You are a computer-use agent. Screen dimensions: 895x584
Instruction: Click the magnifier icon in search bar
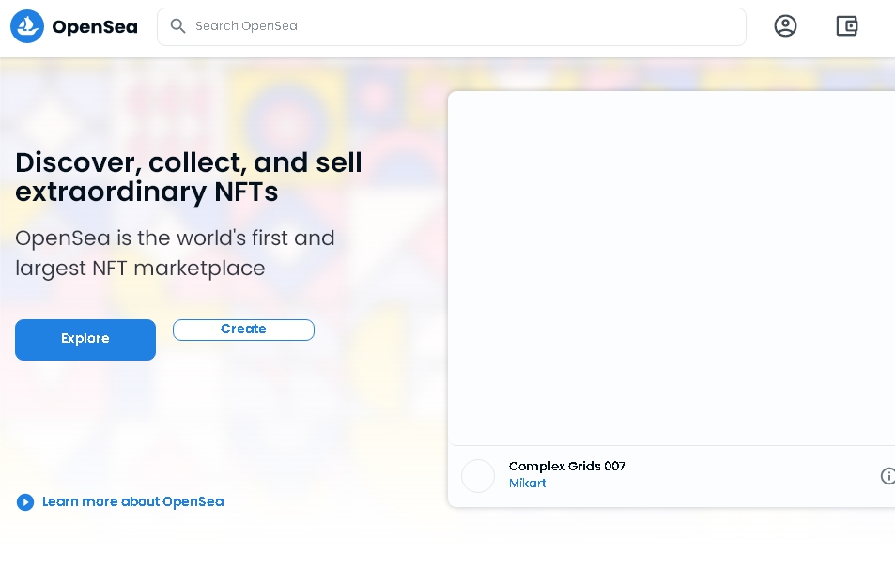tap(177, 26)
